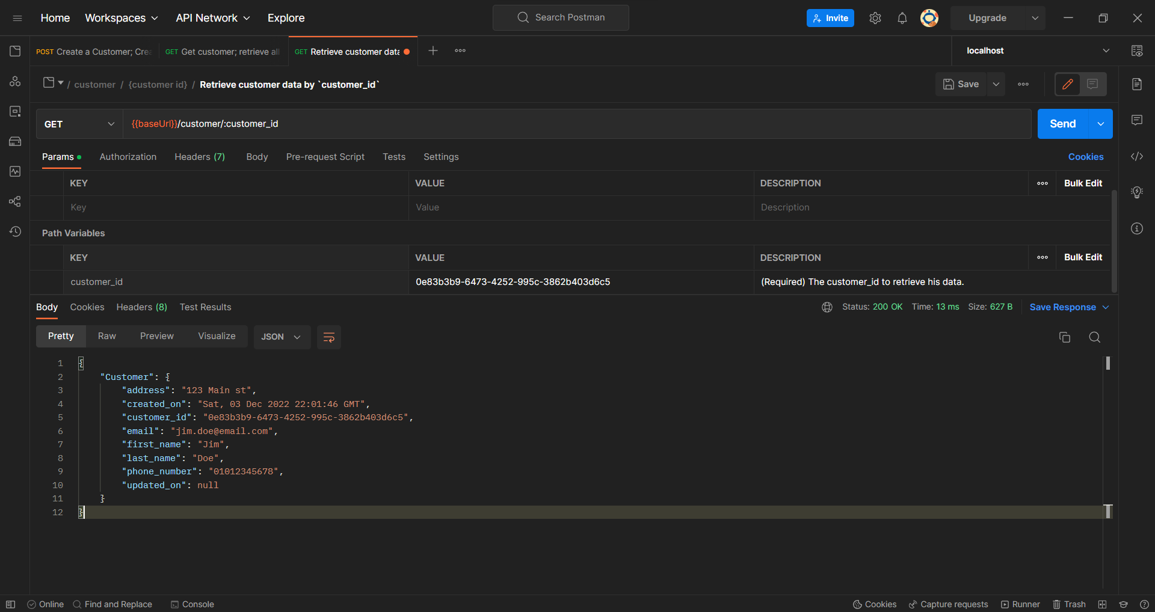
Task: Open the Mock Servers sidebar icon
Action: tap(15, 141)
